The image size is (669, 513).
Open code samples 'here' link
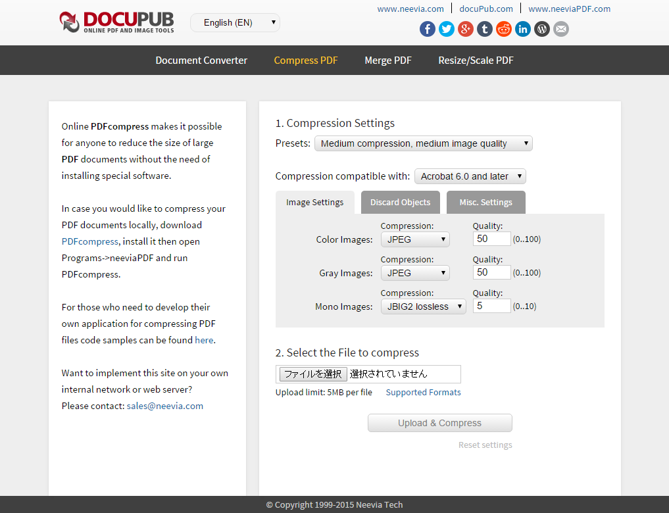(x=204, y=340)
